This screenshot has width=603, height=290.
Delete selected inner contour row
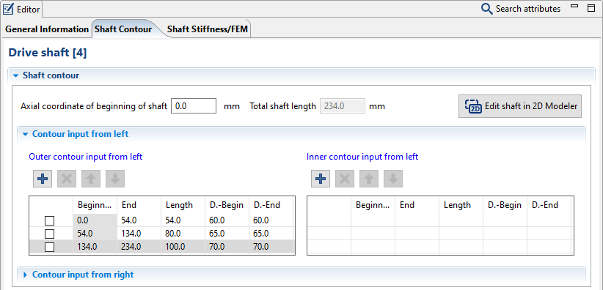[345, 179]
